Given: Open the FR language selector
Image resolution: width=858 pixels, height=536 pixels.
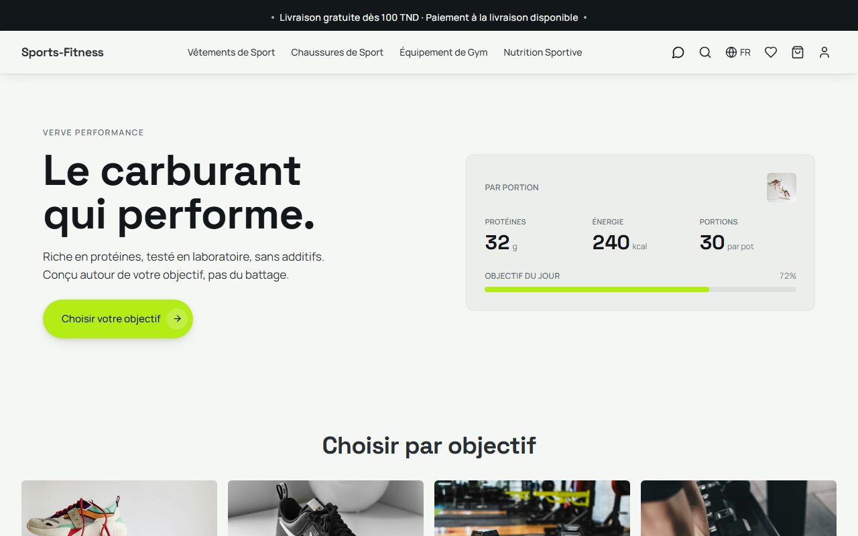Looking at the screenshot, I should tap(738, 52).
